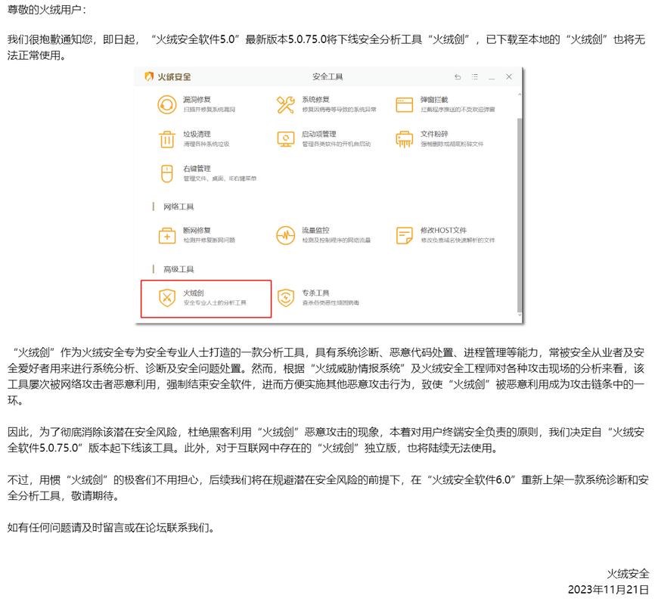Click the greeting line 尊敬的火绒用户

coord(47,10)
